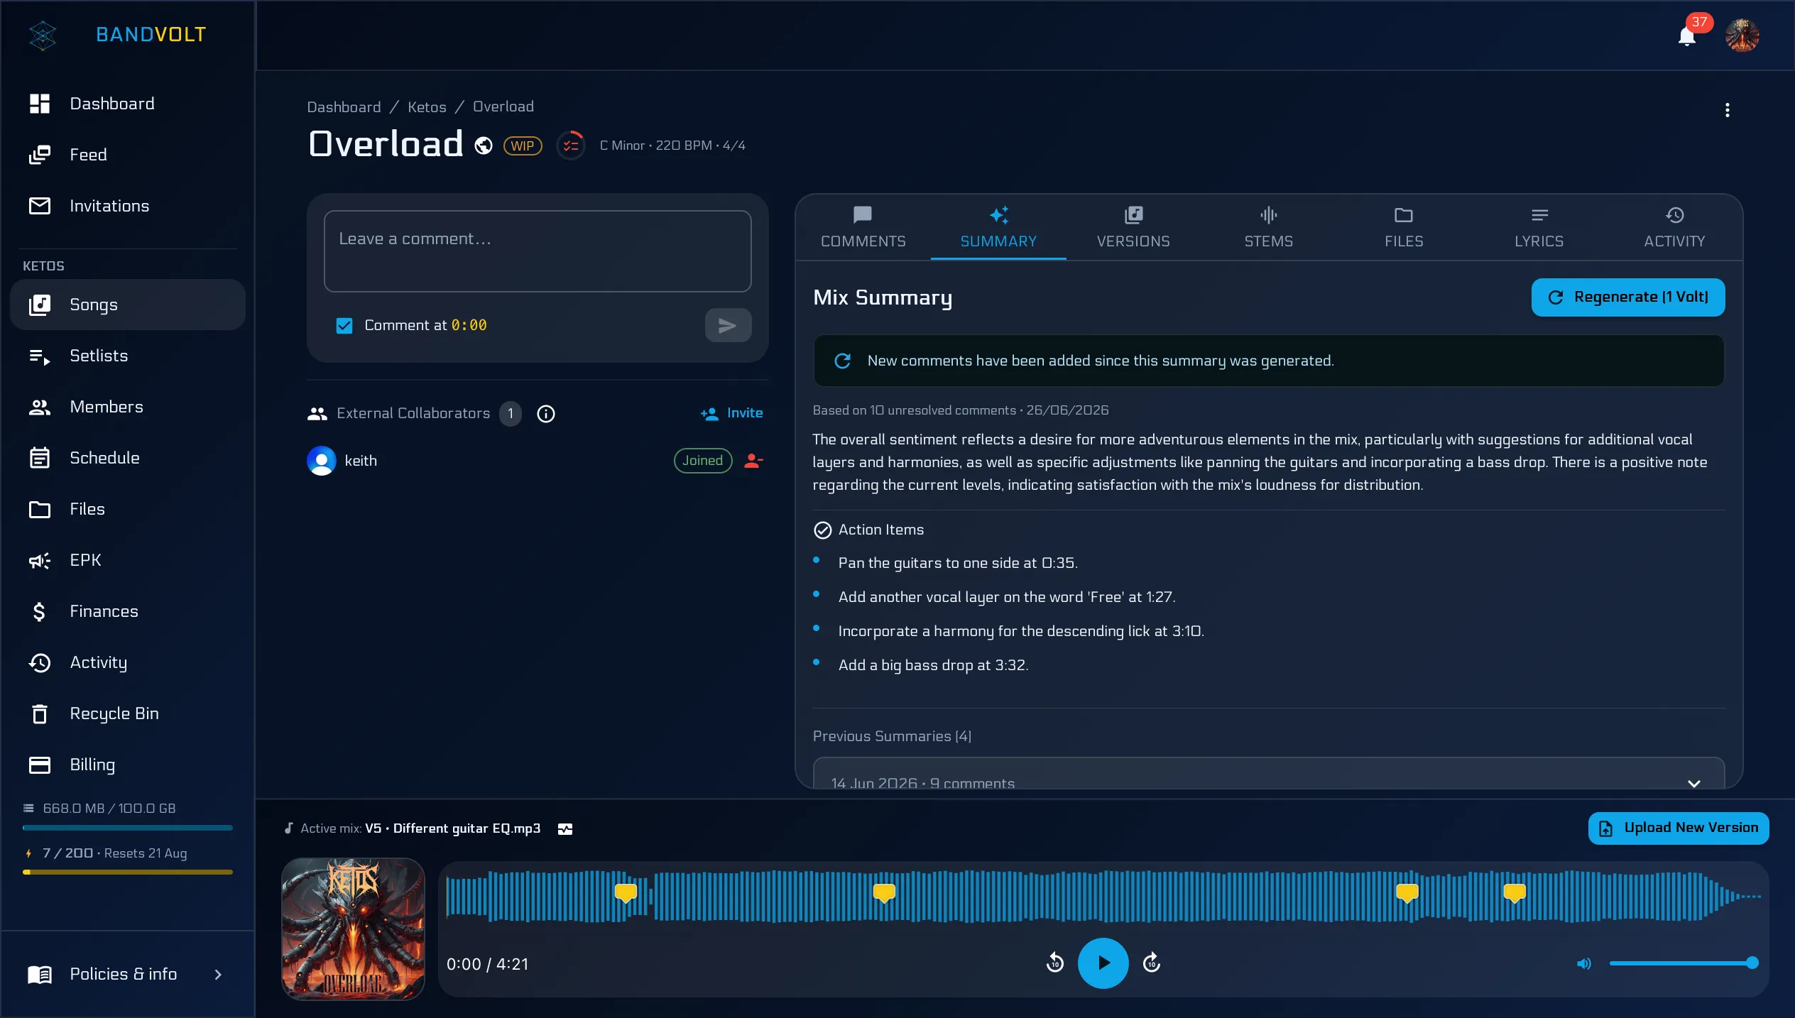The height and width of the screenshot is (1018, 1795).
Task: Open EPK in sidebar
Action: coord(128,560)
